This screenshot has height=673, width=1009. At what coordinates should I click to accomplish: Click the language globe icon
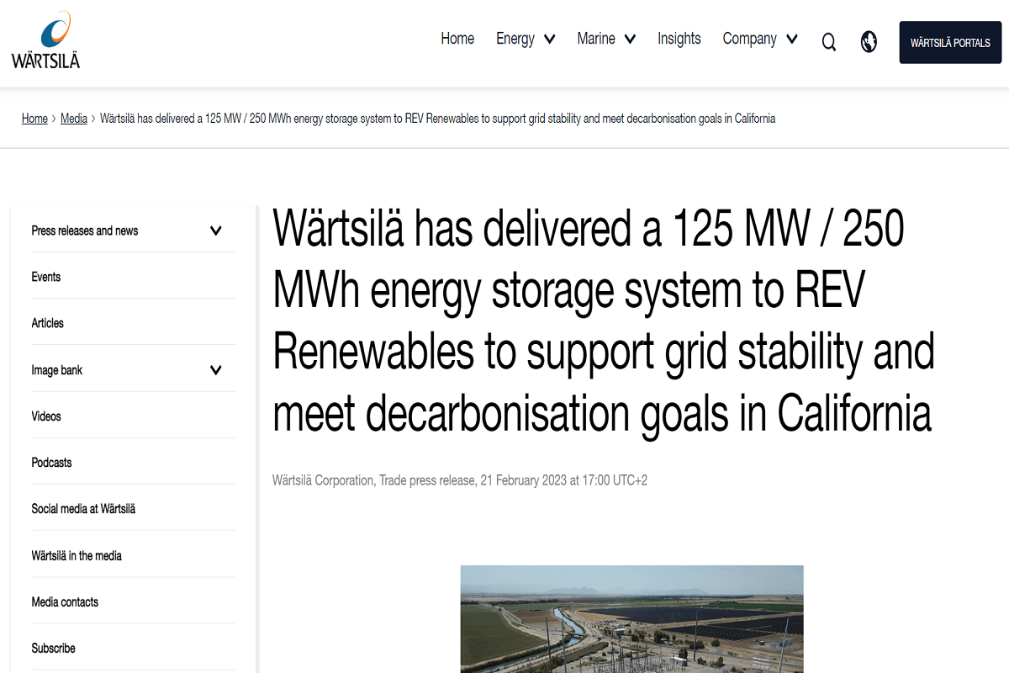click(869, 41)
